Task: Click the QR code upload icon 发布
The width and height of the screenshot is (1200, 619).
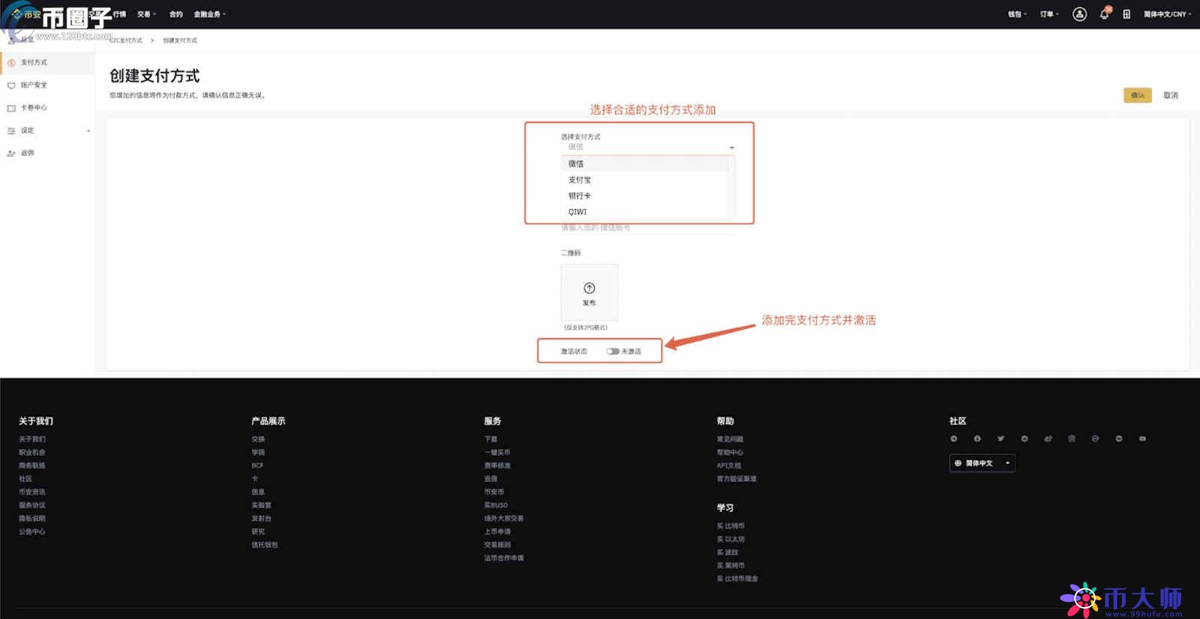Action: coord(589,289)
